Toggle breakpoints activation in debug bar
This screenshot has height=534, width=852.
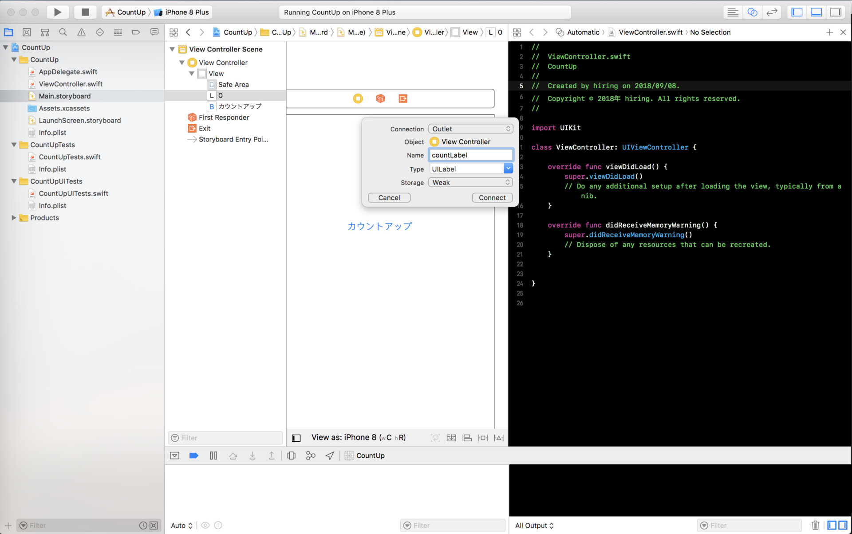[x=194, y=455]
